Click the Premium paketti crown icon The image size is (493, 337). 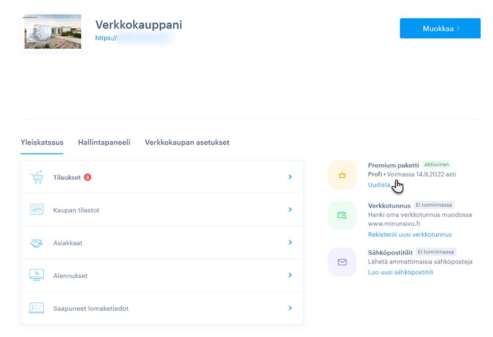click(342, 175)
